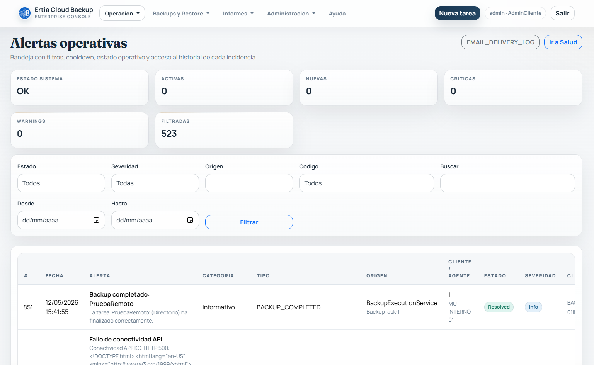Click the Hasta date field

(x=155, y=220)
